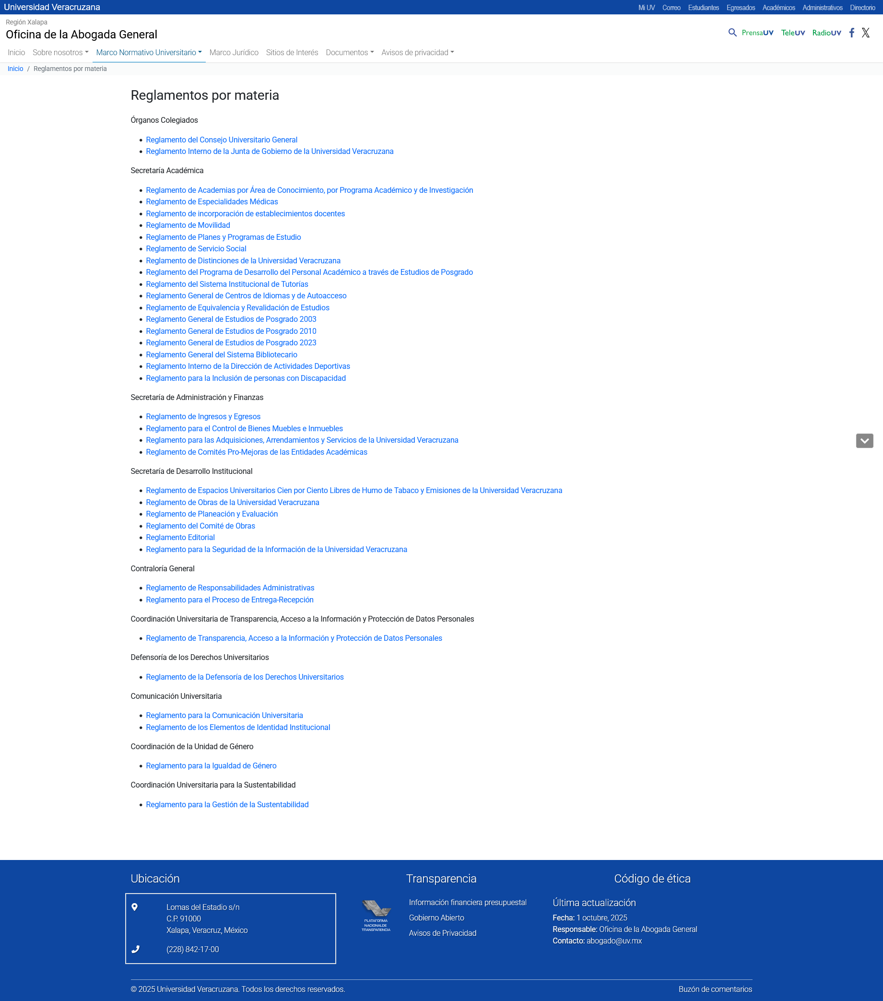Go to Sitios de Interés menu item
The height and width of the screenshot is (1001, 883).
click(292, 52)
